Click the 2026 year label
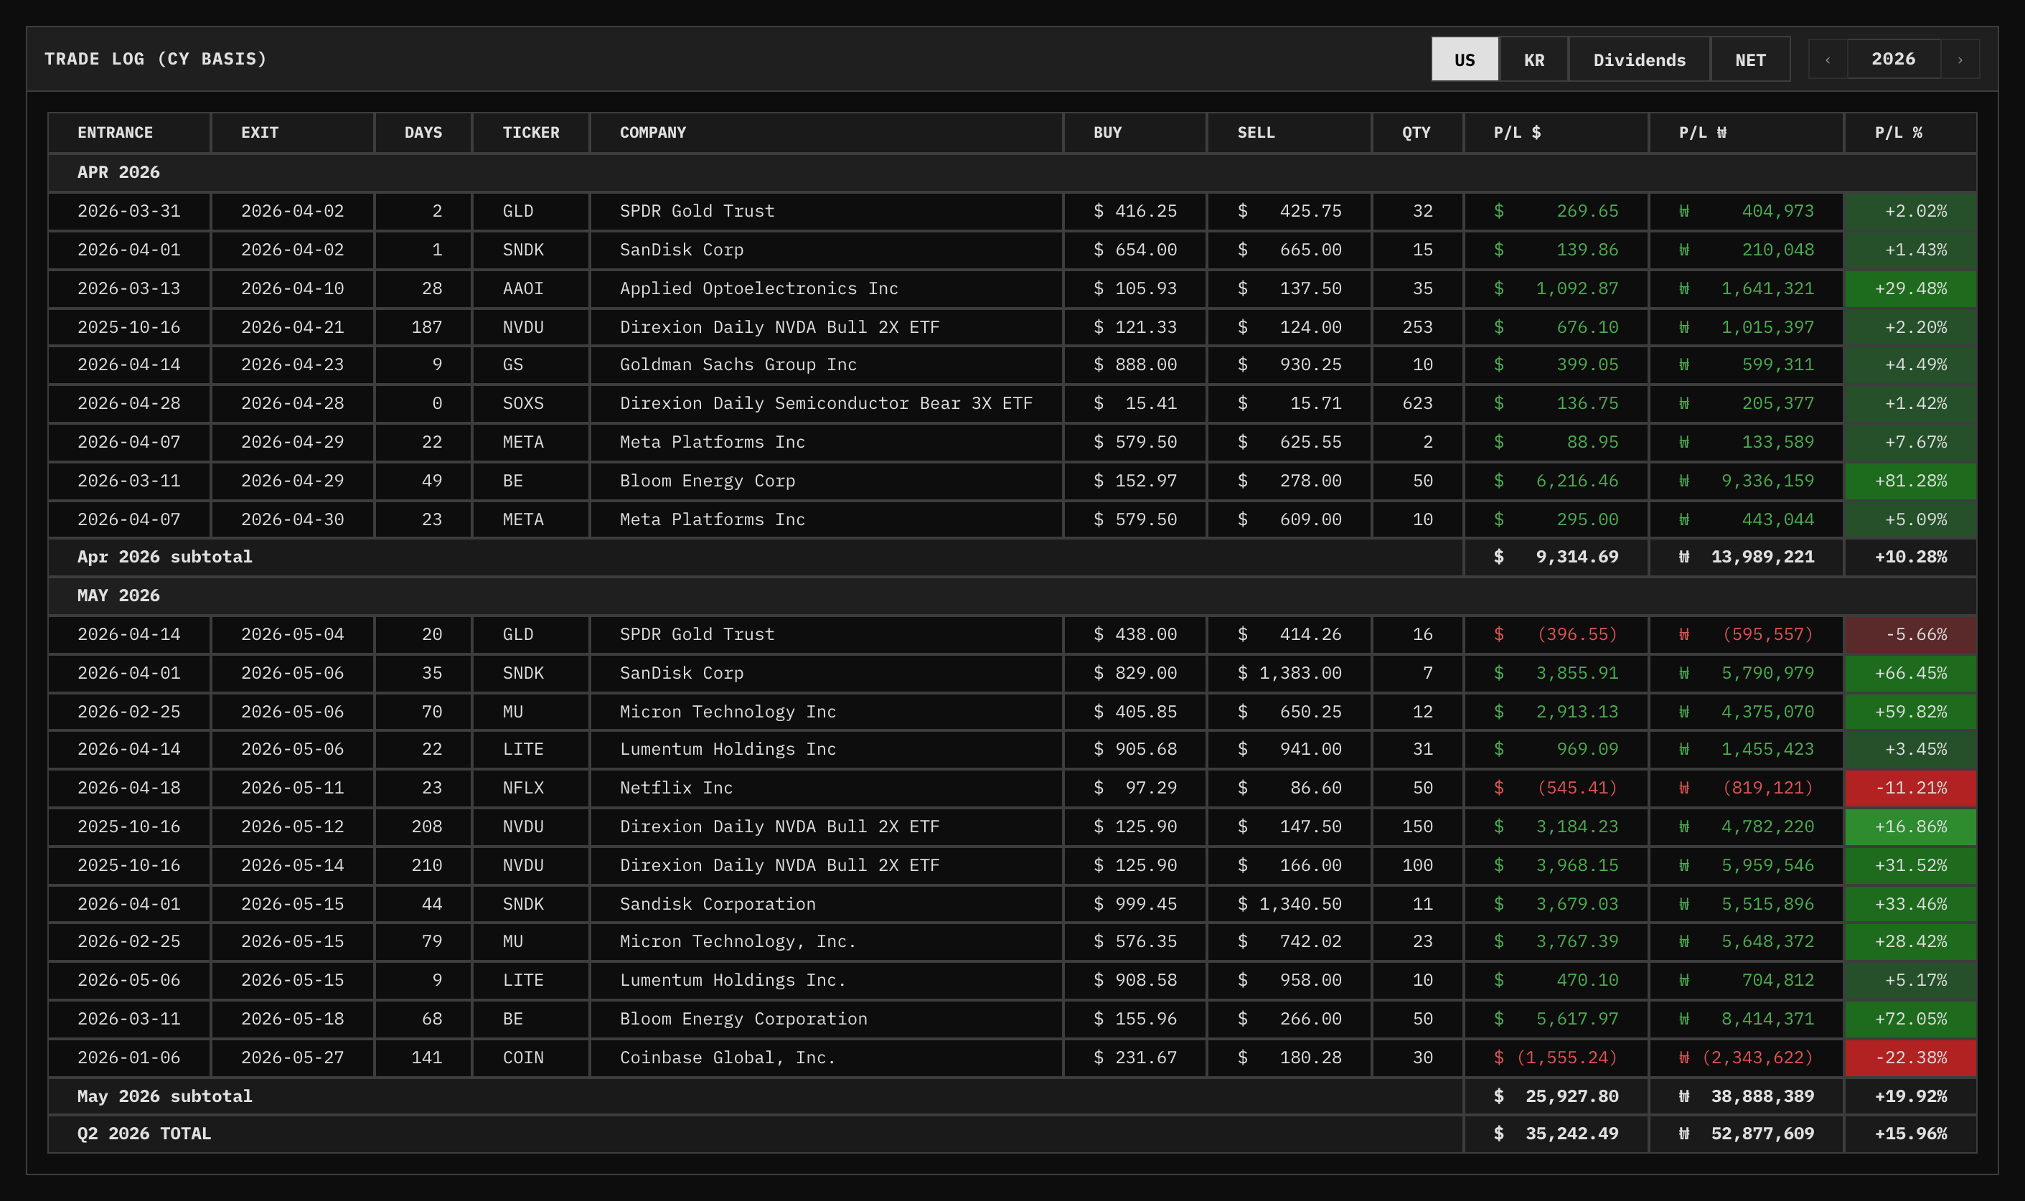Viewport: 2025px width, 1201px height. [x=1893, y=59]
